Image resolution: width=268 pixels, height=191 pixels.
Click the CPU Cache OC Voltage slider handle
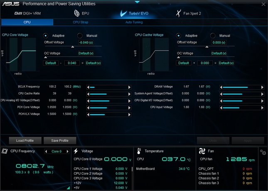(178, 57)
